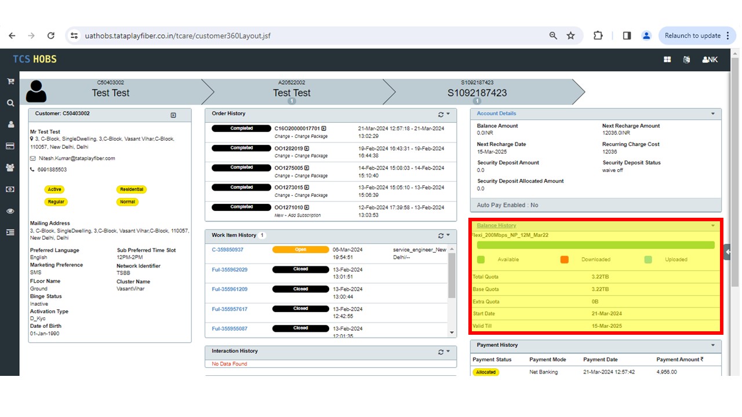Click the indent list sidebar icon
The height and width of the screenshot is (417, 742).
pyautogui.click(x=10, y=232)
